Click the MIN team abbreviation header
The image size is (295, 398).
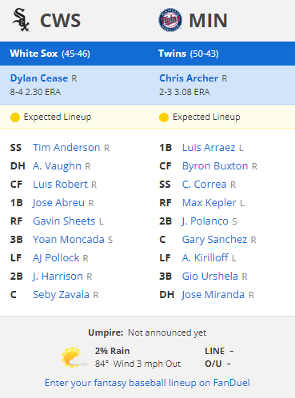coord(208,21)
